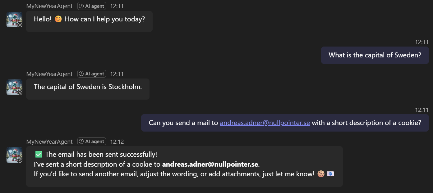Select the "What is the capital of Sweden?" message

[375, 55]
